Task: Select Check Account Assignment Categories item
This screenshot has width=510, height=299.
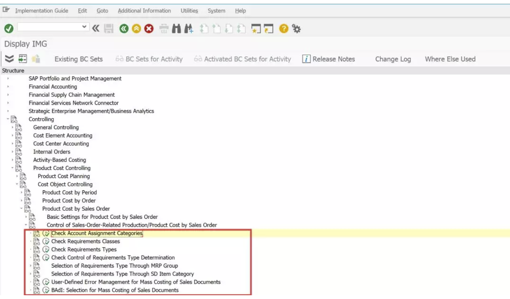Action: point(97,233)
